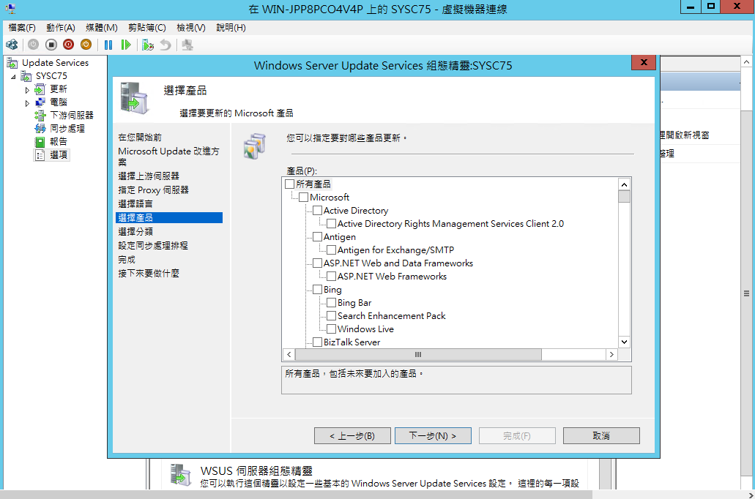Select the 同步處理 node icon

tap(40, 129)
